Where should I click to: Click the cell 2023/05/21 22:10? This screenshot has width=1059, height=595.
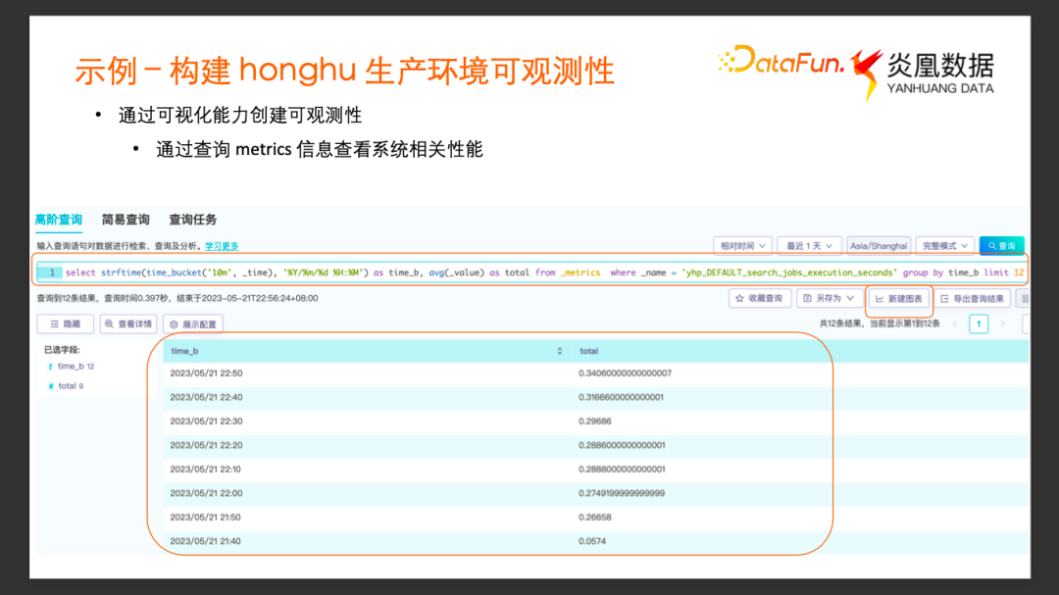pos(205,470)
